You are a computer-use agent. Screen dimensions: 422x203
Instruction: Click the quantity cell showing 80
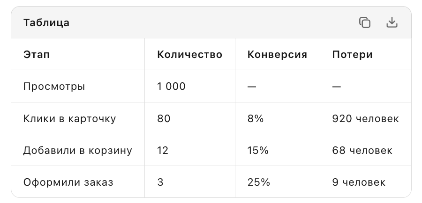pos(164,118)
